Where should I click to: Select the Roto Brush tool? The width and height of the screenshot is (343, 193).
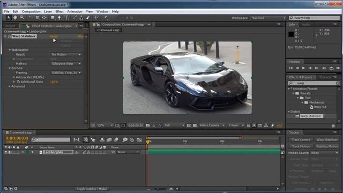click(96, 18)
